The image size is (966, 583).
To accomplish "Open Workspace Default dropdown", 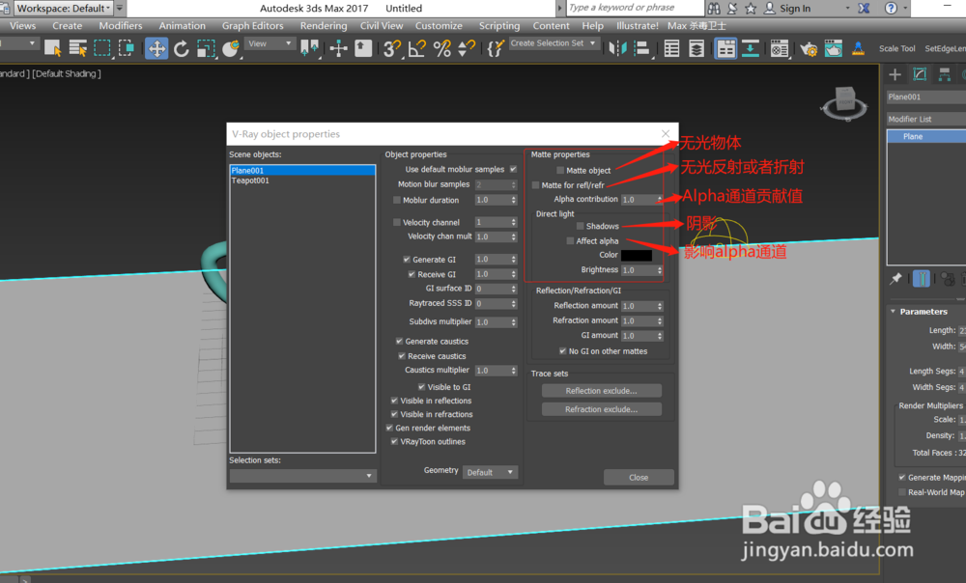I will [x=63, y=8].
